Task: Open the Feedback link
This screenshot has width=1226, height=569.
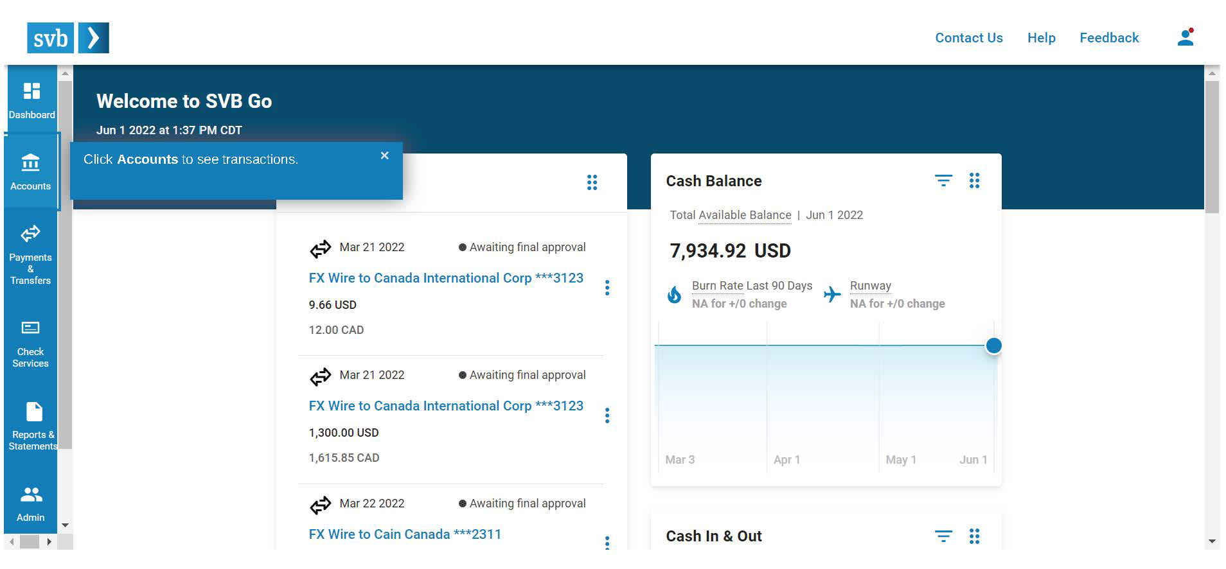Action: pyautogui.click(x=1109, y=38)
